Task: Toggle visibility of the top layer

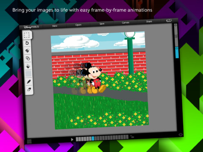Action: click(x=176, y=25)
